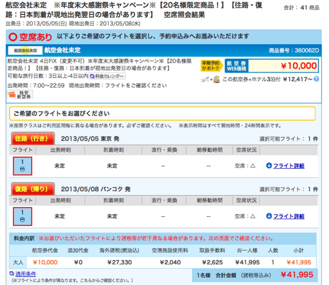329x285 pixels.
Task: Click the blue help question mark icon
Action: tap(316, 79)
